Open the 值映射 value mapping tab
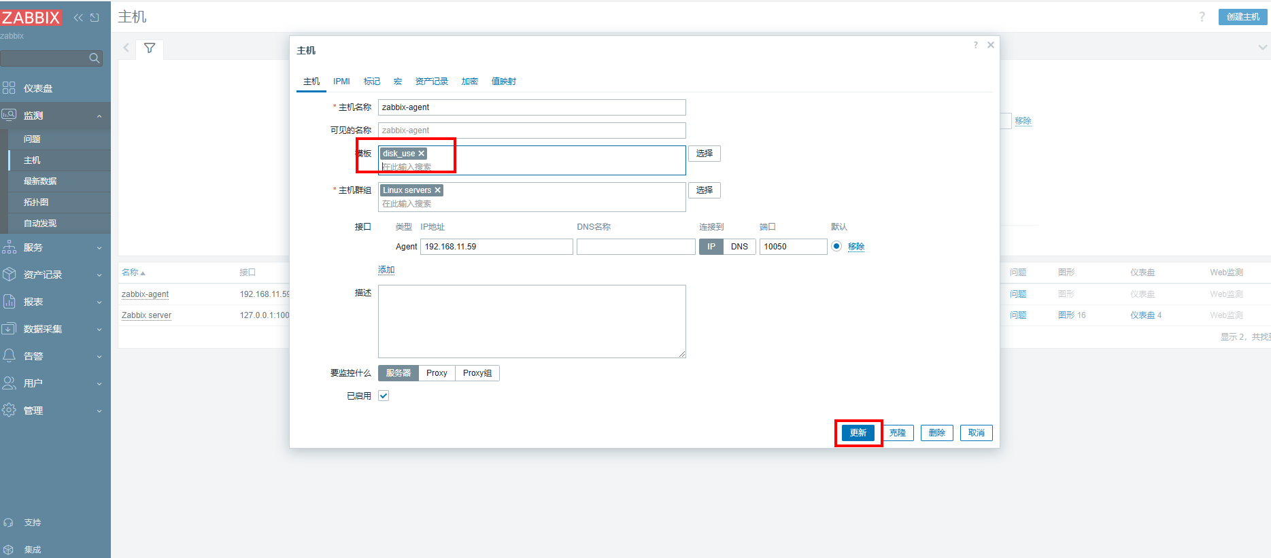The width and height of the screenshot is (1271, 558). pyautogui.click(x=504, y=82)
